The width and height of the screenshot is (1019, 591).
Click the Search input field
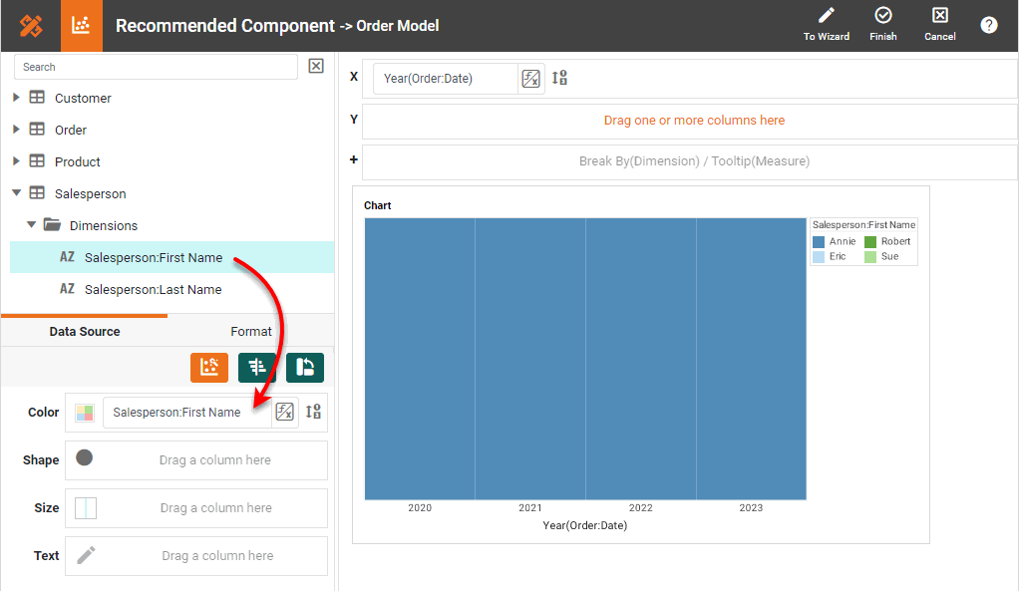pyautogui.click(x=156, y=67)
